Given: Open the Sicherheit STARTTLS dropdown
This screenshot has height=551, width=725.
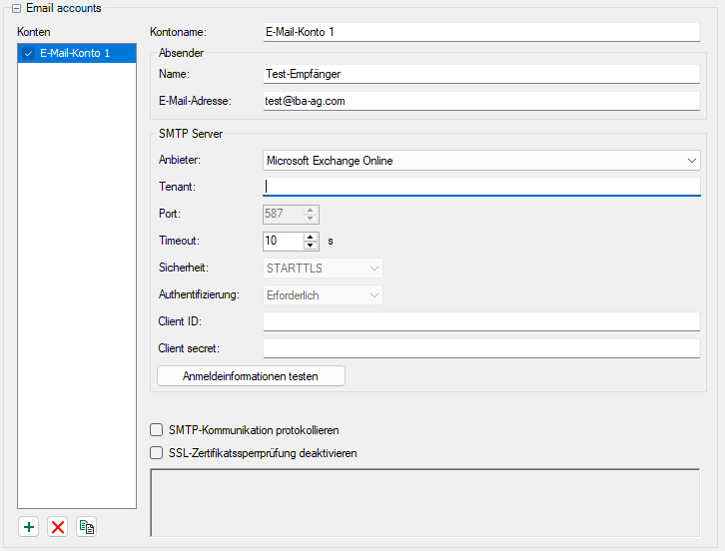Looking at the screenshot, I should coord(323,269).
